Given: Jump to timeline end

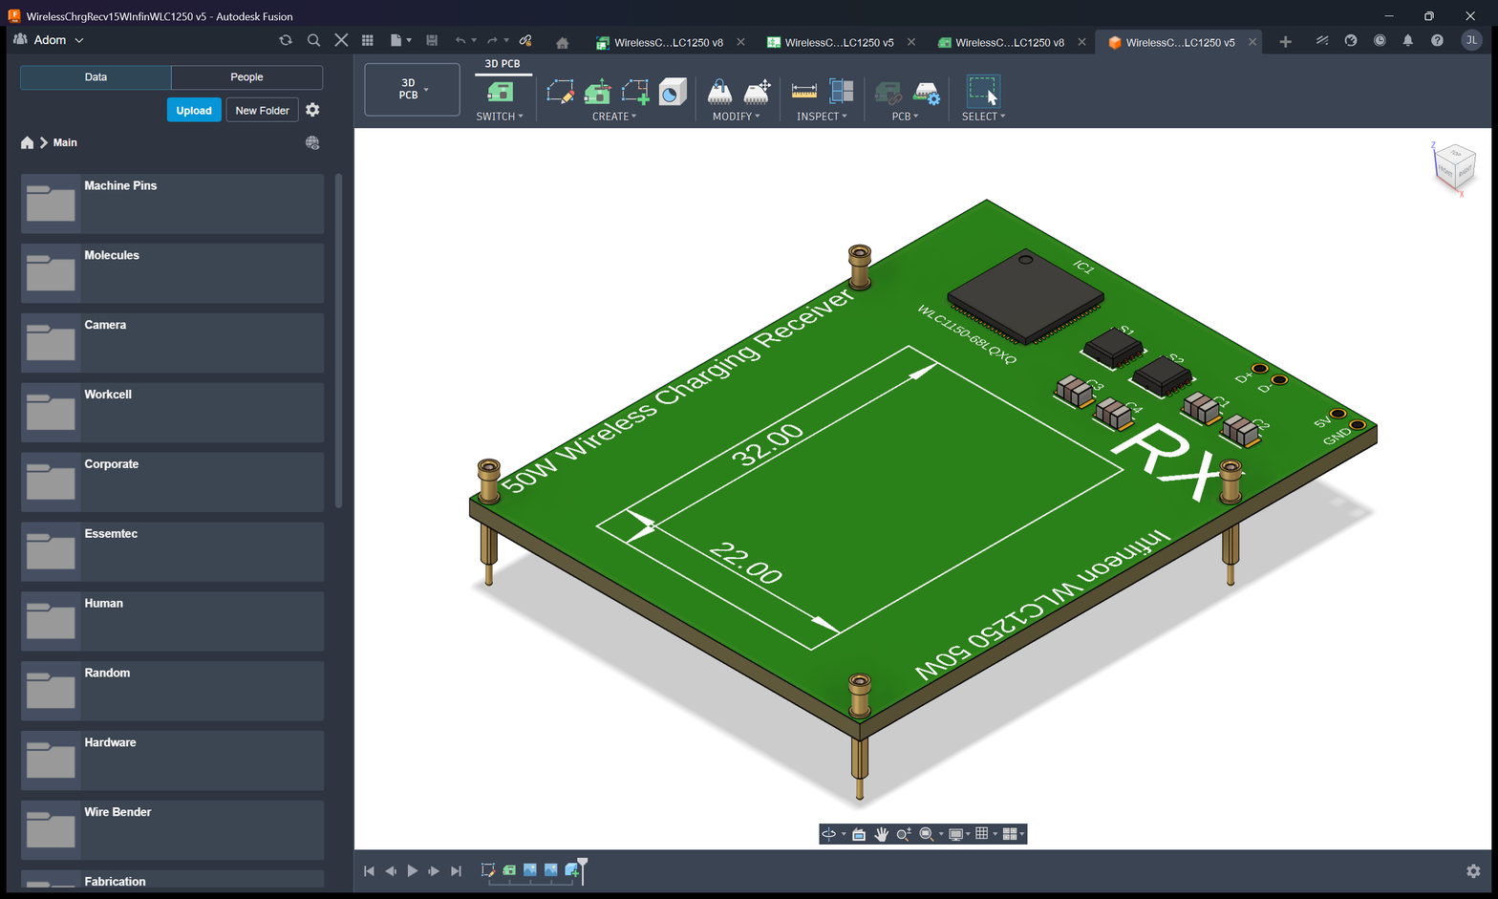Looking at the screenshot, I should pyautogui.click(x=457, y=871).
